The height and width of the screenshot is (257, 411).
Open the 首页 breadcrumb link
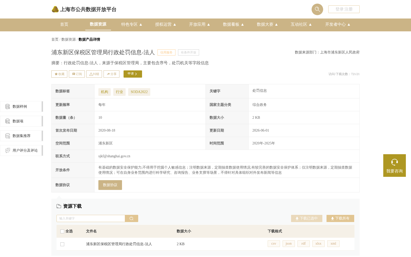click(55, 40)
